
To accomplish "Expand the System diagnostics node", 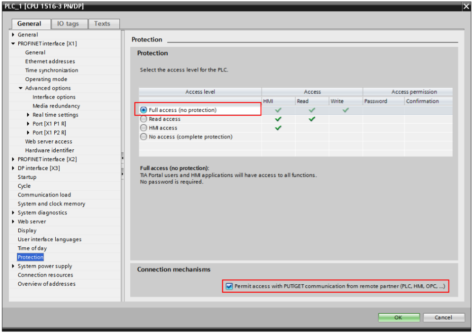I will 13,213.
